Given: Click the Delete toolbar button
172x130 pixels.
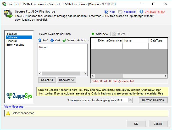Looking at the screenshot, I should [x=119, y=34].
